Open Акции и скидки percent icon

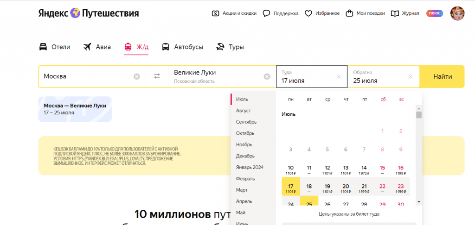[215, 13]
